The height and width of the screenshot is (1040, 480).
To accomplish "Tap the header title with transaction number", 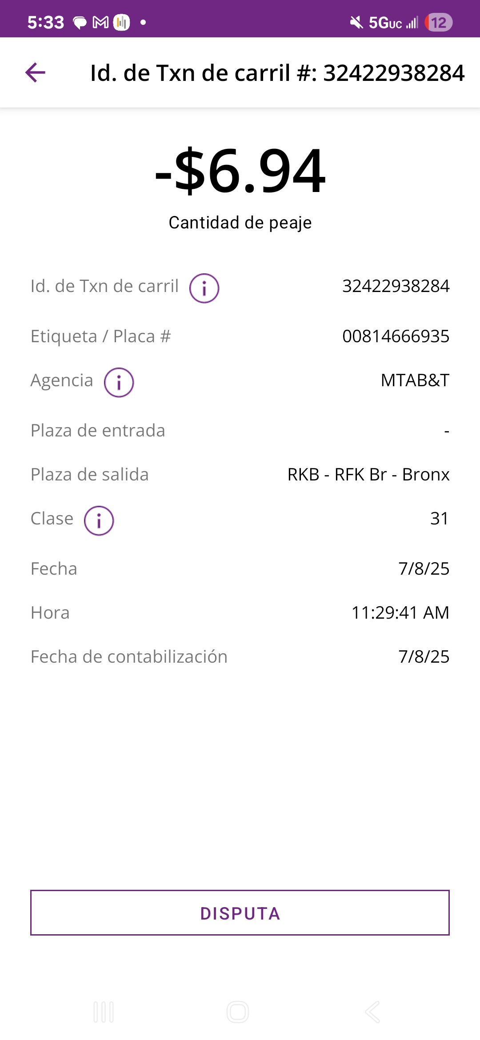I will (277, 73).
